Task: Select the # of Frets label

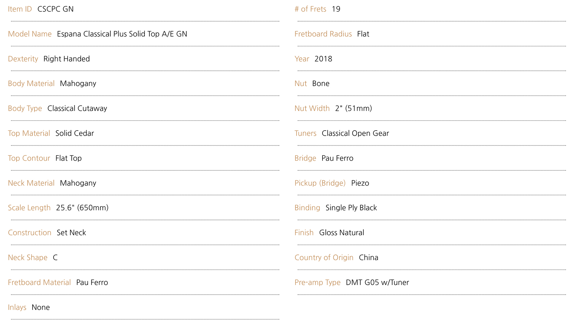Action: (x=310, y=9)
